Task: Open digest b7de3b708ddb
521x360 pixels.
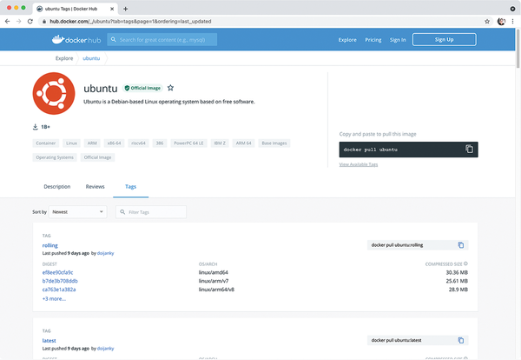Action: coord(60,281)
